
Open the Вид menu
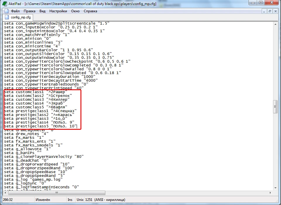pyautogui.click(x=42, y=11)
